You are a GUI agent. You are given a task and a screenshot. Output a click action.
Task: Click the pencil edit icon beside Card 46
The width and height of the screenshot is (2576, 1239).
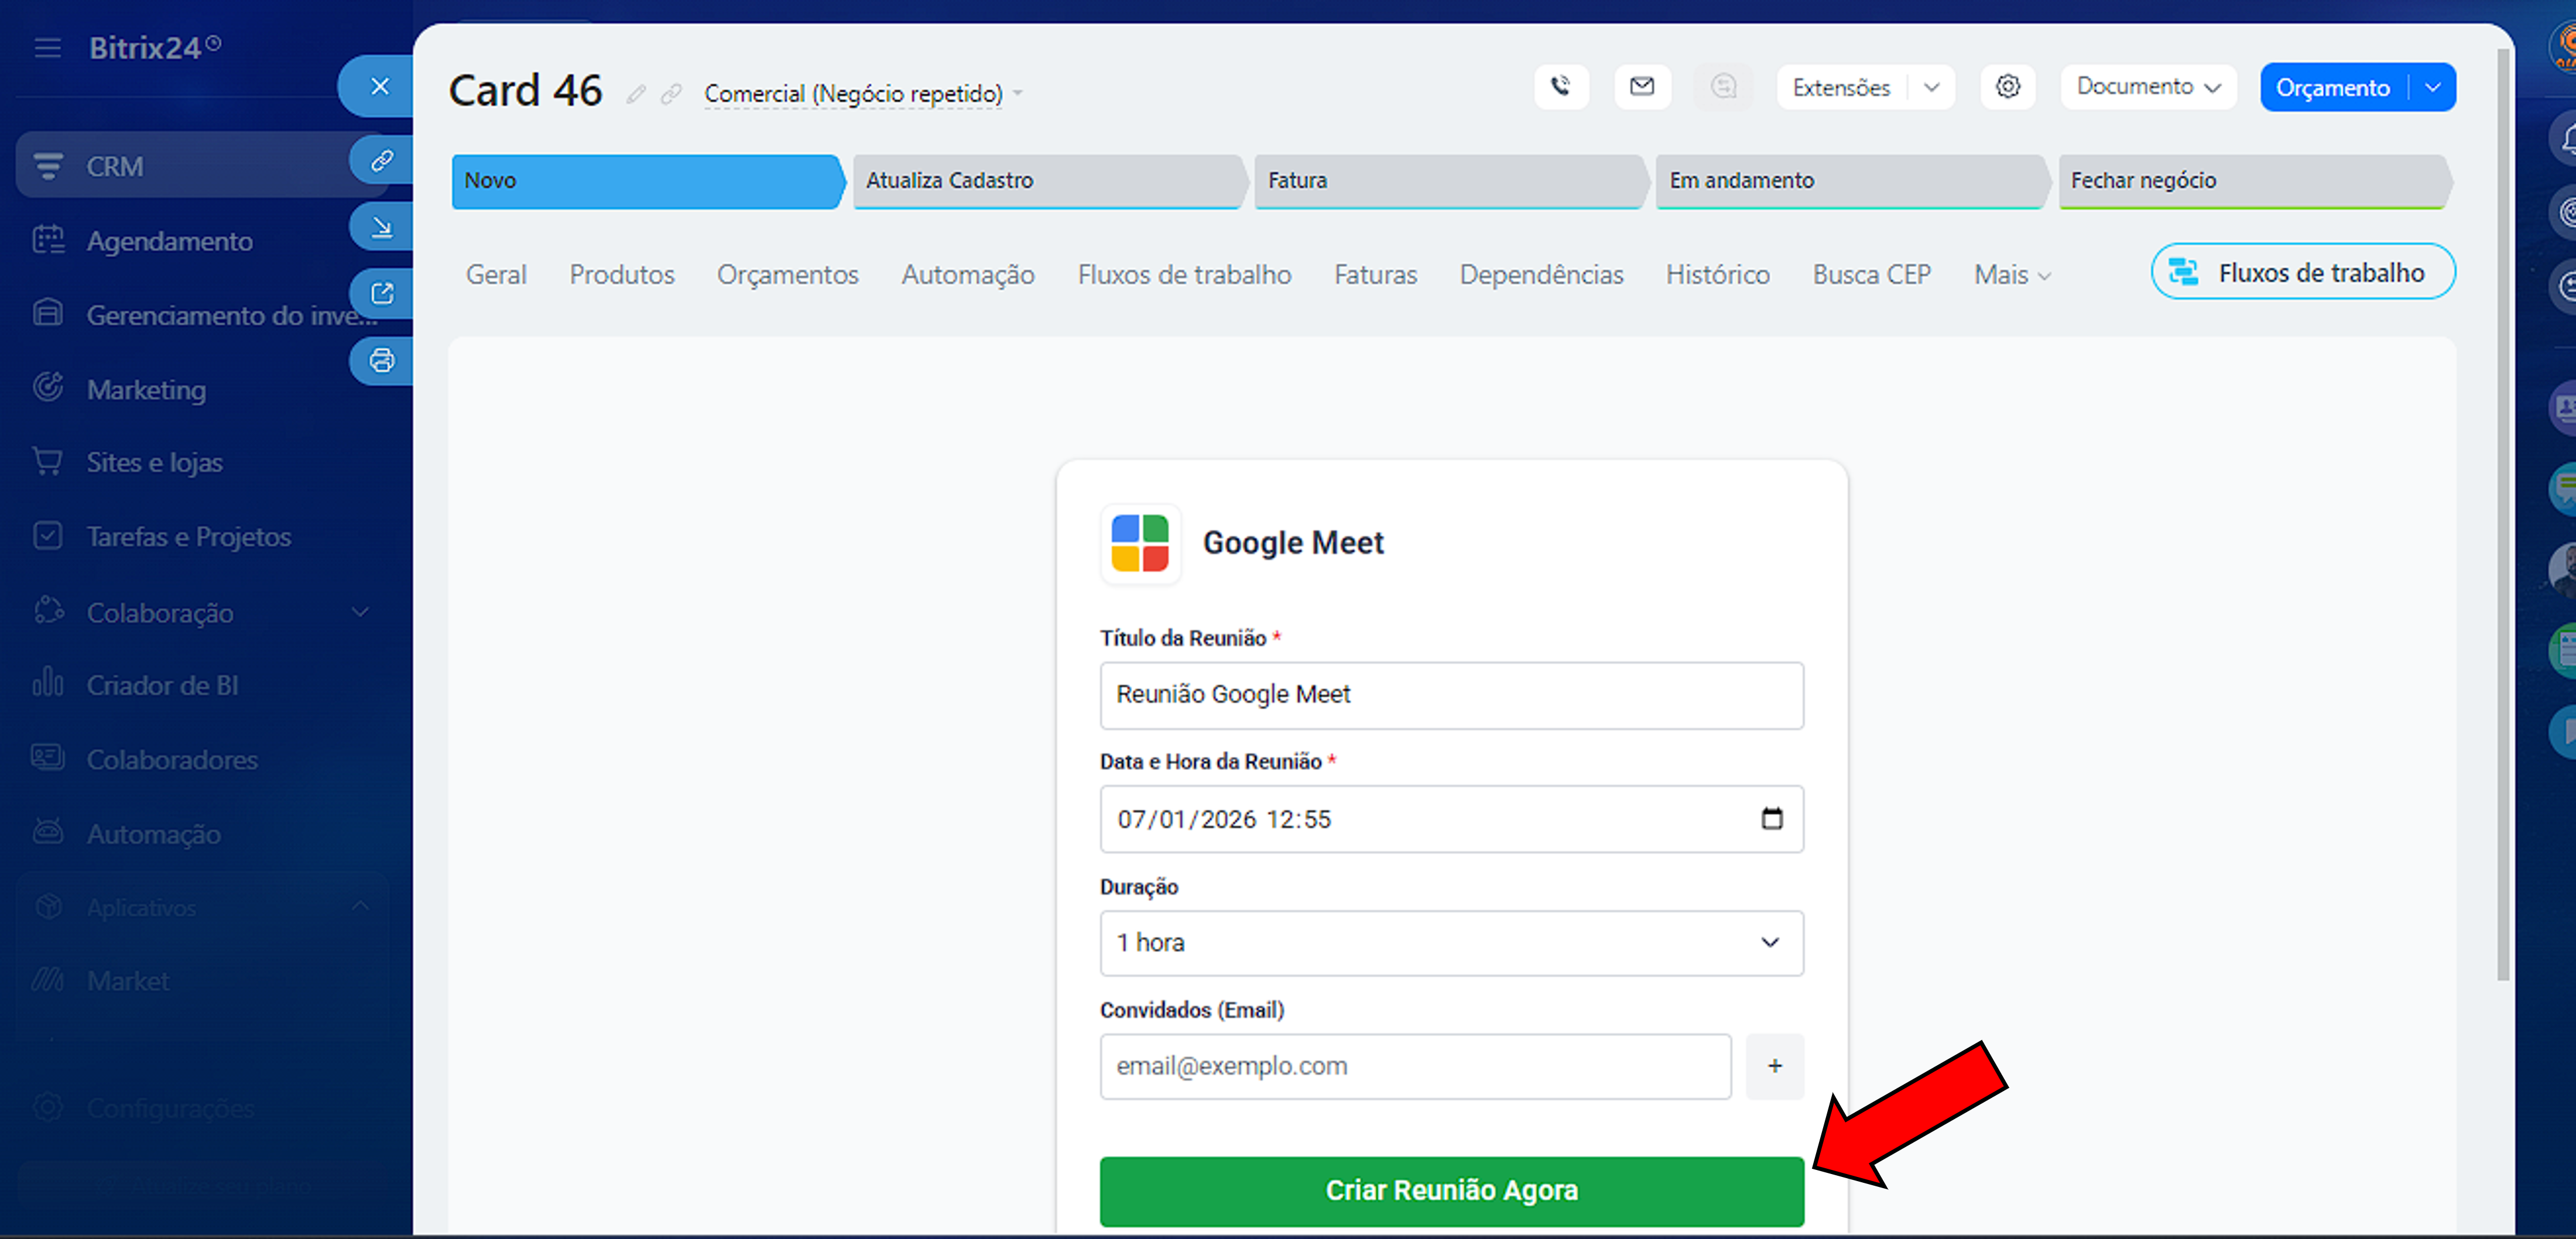[636, 94]
